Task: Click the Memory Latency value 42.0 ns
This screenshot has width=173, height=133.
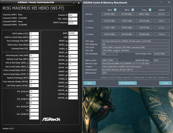Action: coord(161,14)
